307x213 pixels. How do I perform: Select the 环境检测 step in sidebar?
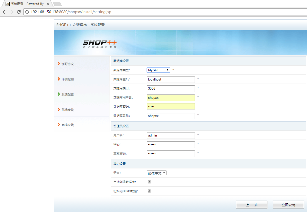click(67, 79)
